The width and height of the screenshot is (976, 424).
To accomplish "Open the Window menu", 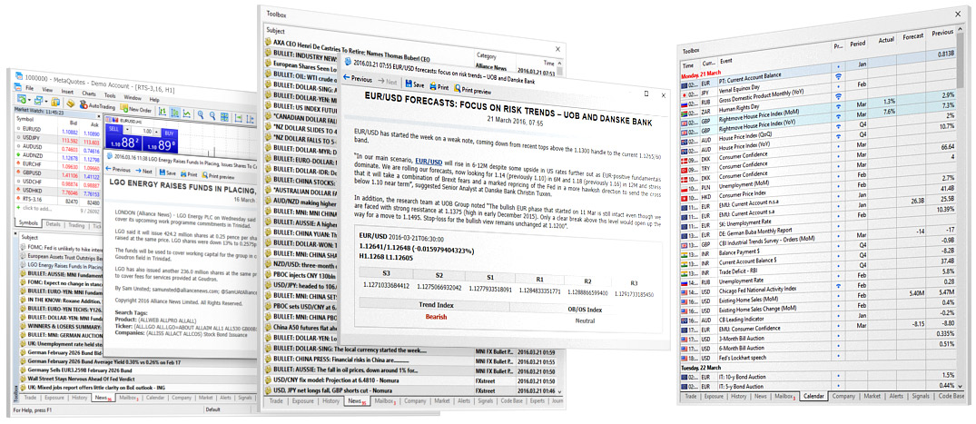I will (133, 98).
